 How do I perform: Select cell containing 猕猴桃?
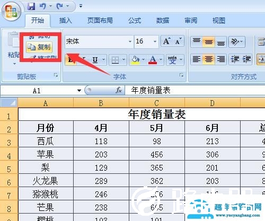46,194
